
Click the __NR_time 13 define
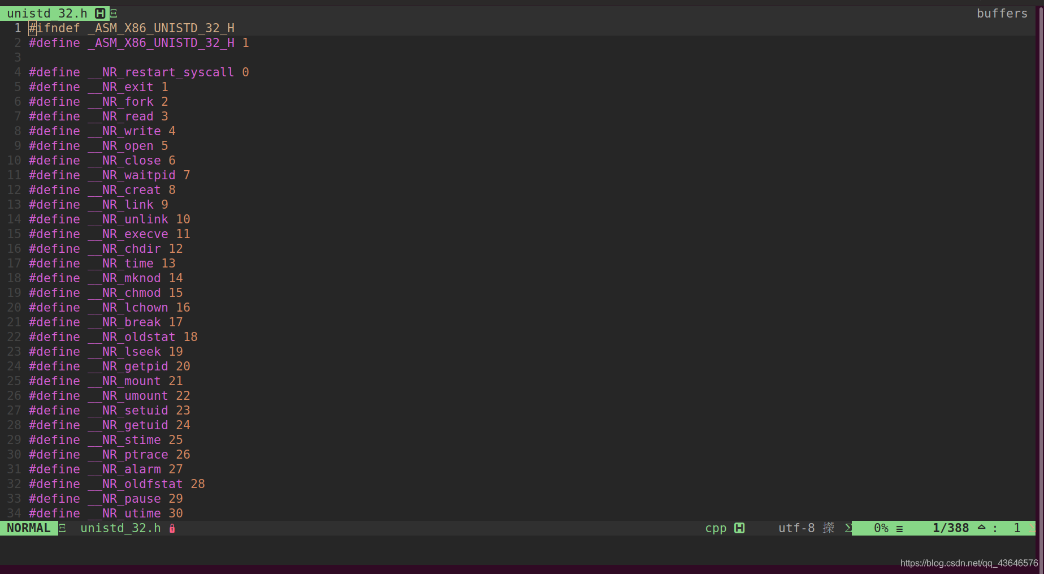(102, 264)
